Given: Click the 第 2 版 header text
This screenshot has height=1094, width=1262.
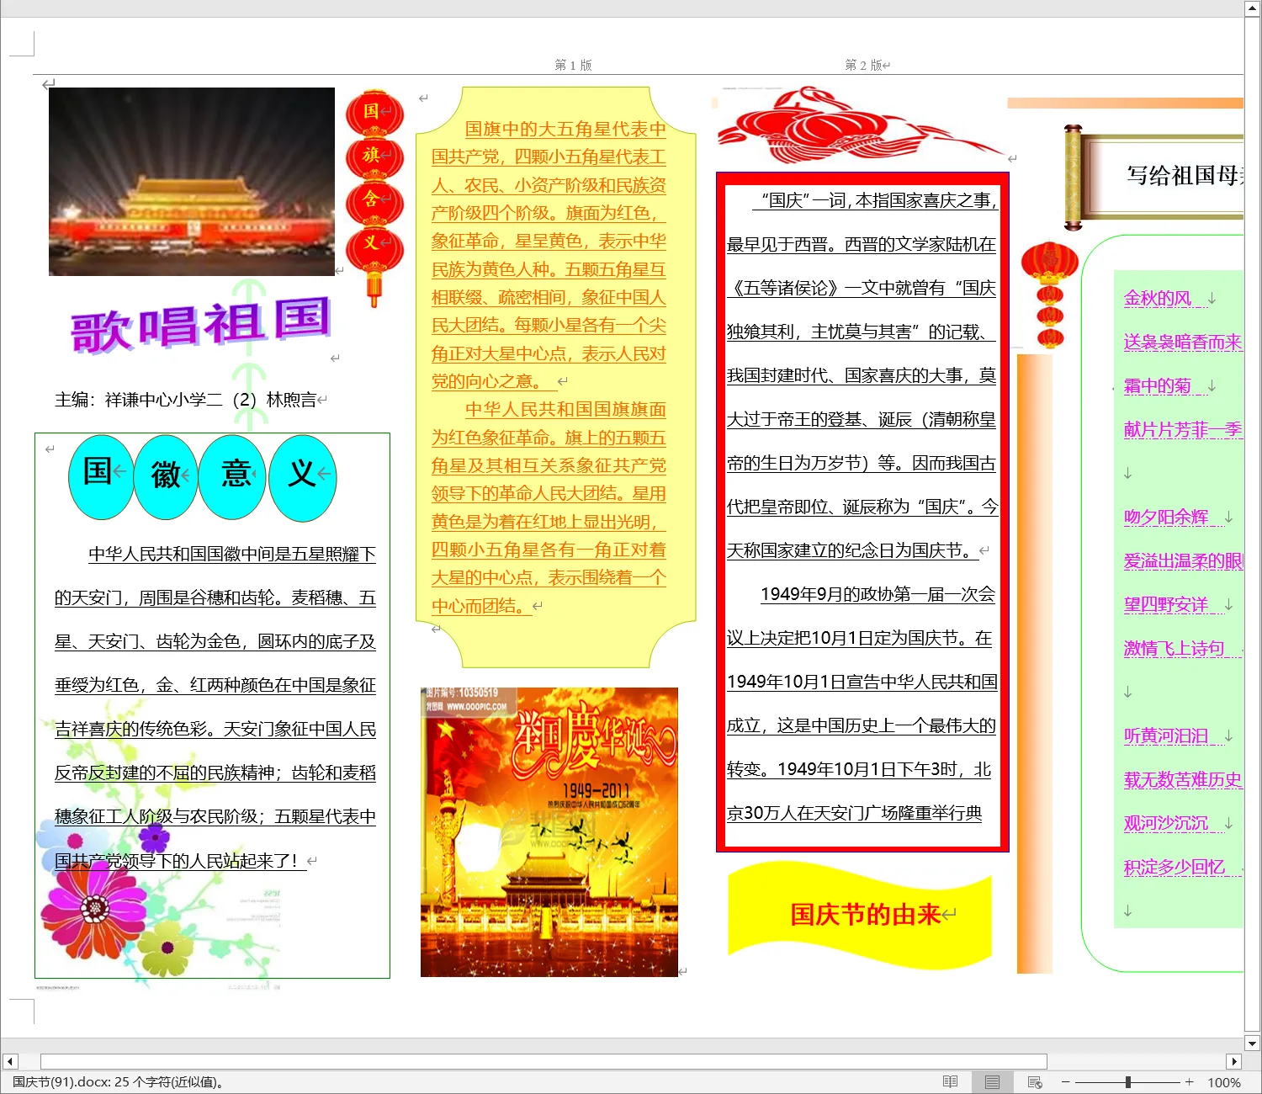Looking at the screenshot, I should tap(864, 65).
